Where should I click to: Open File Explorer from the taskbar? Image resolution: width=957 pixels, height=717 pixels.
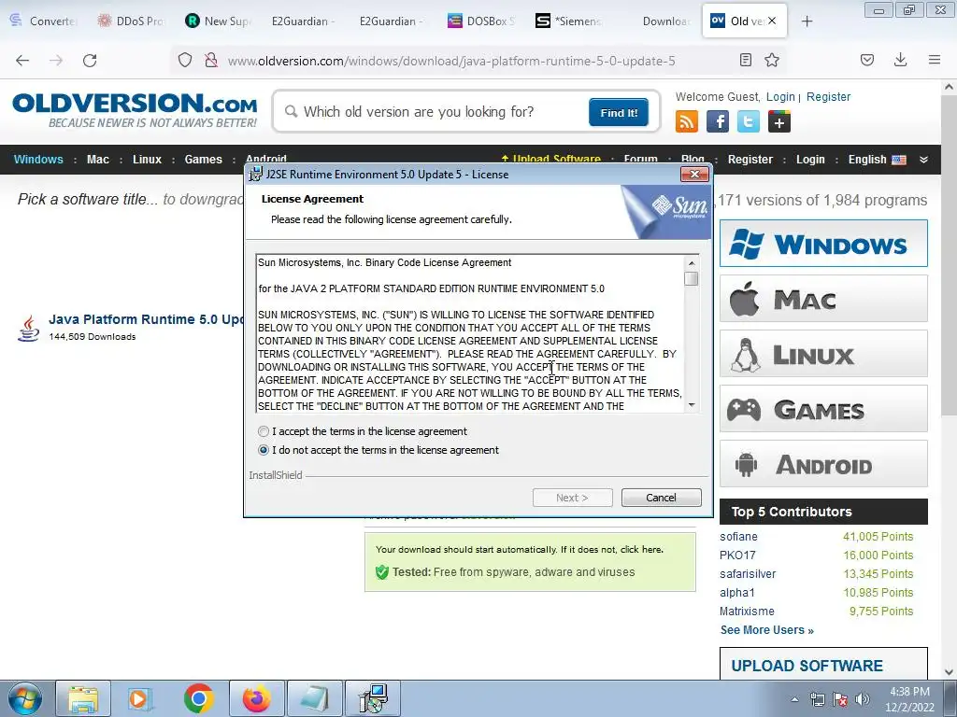click(x=83, y=698)
